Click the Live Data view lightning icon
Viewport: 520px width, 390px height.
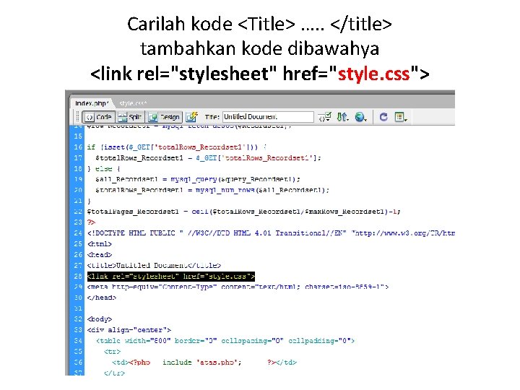pos(191,117)
